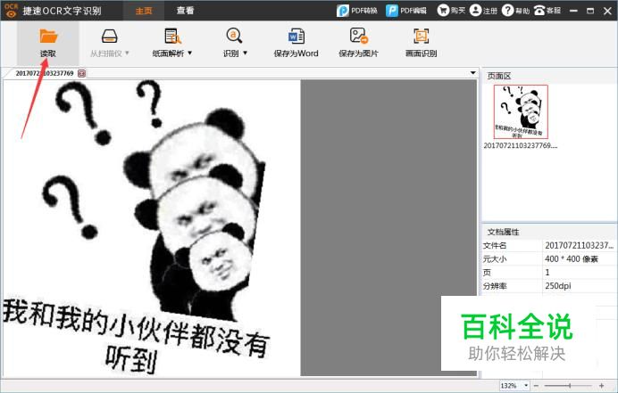Click the 250dpi resolution value
Image resolution: width=618 pixels, height=393 pixels.
(558, 285)
